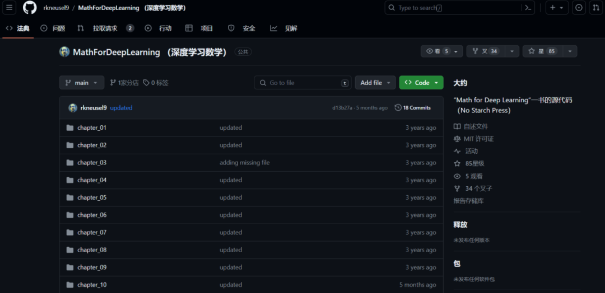The width and height of the screenshot is (605, 293).
Task: Click the scale icon for MIT 许可证
Action: (x=457, y=139)
